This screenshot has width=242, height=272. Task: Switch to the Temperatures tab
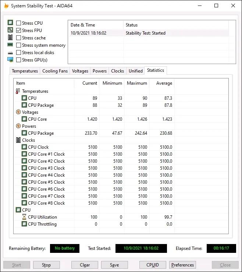[x=25, y=71]
